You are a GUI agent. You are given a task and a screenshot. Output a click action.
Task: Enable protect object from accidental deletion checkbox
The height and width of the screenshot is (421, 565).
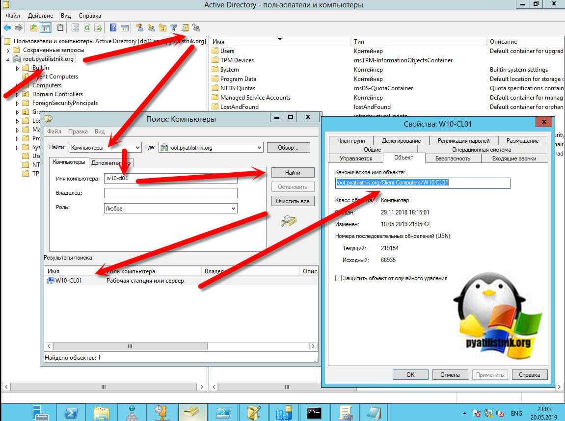338,278
